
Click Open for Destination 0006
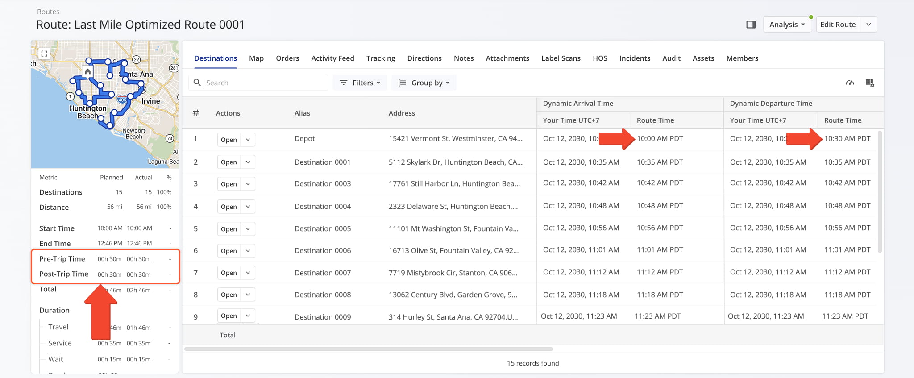[x=229, y=251]
